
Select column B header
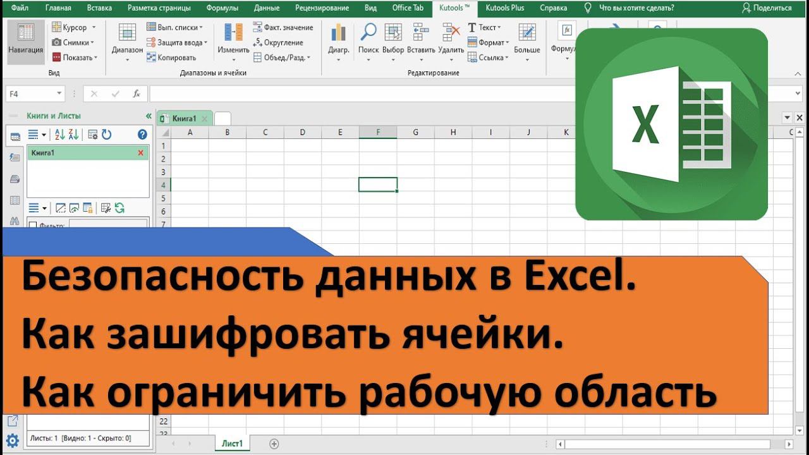[x=227, y=132]
